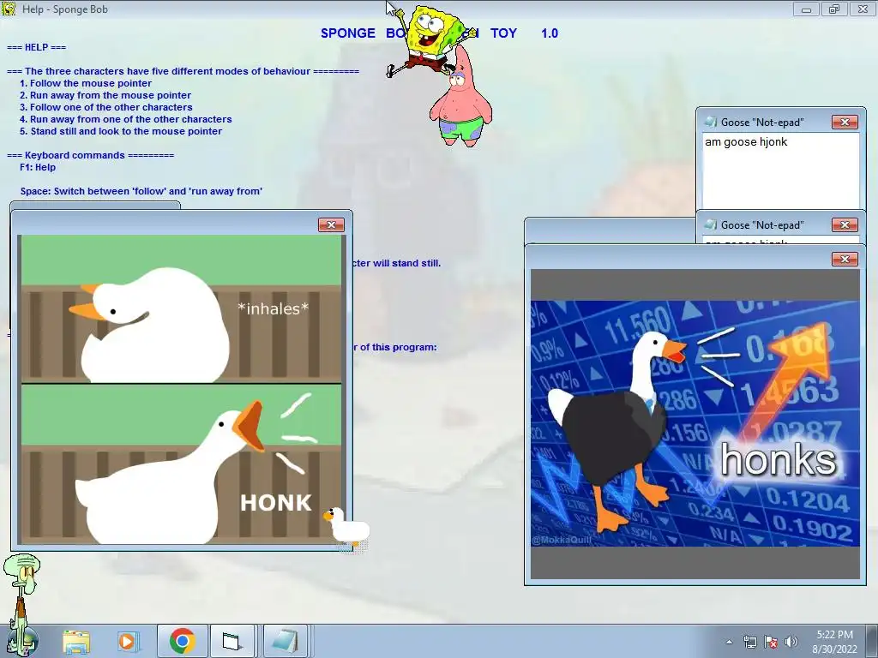
Task: Click the Sponge Bob title bar app icon
Action: (x=9, y=9)
